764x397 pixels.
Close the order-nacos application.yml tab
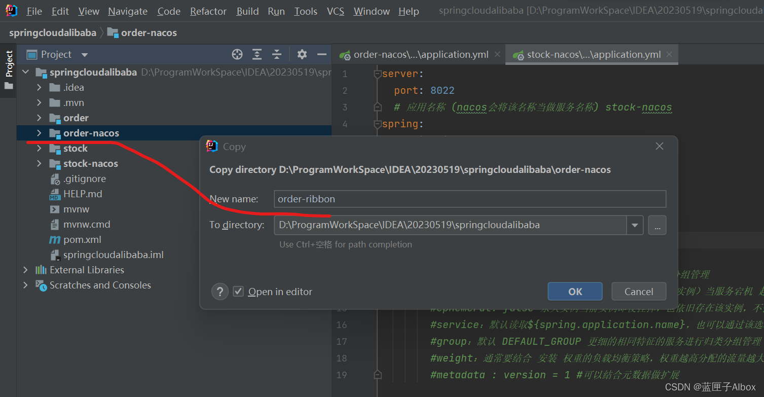click(497, 54)
